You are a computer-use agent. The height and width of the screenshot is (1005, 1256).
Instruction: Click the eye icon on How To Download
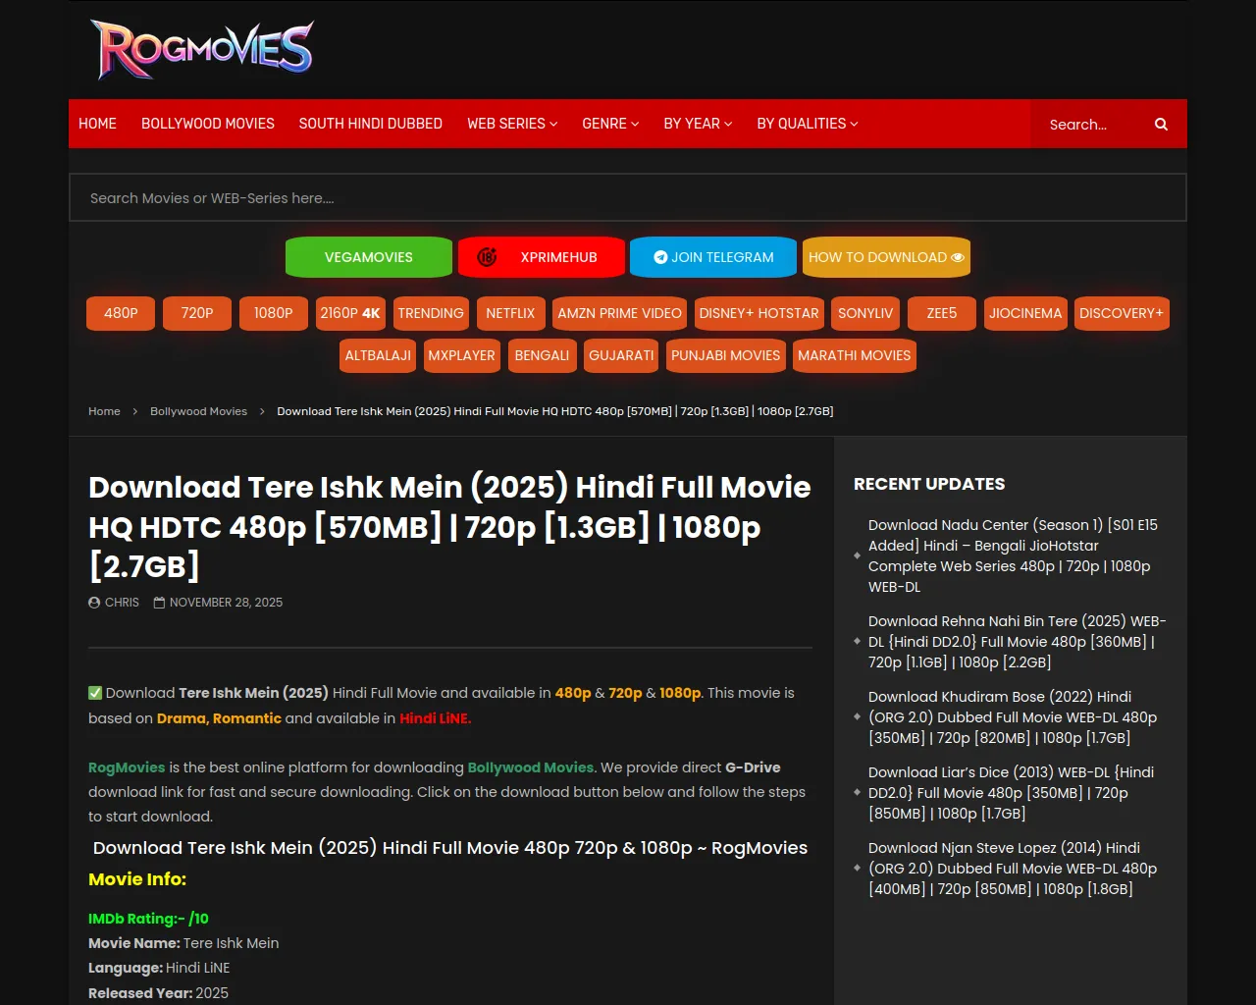pyautogui.click(x=958, y=257)
